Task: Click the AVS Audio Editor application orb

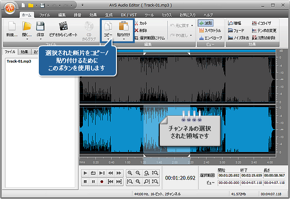Action: [10, 8]
